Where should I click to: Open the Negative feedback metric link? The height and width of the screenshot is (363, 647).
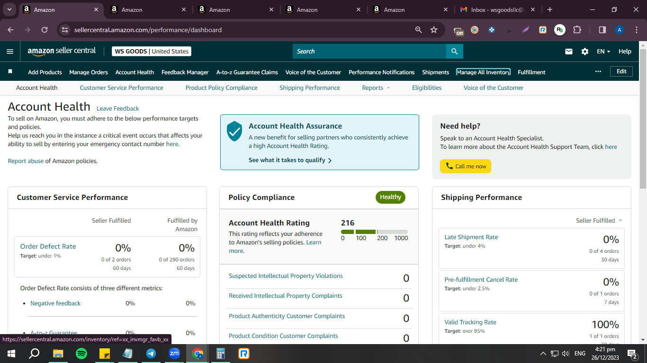point(55,303)
